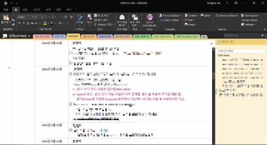Click the Paste clipboard icon
Viewport: 267px width, 145px height.
(x=6, y=17)
